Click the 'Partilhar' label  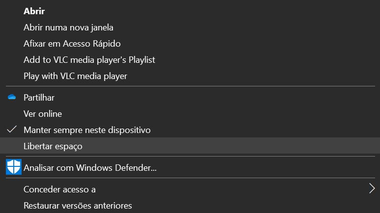tap(39, 98)
